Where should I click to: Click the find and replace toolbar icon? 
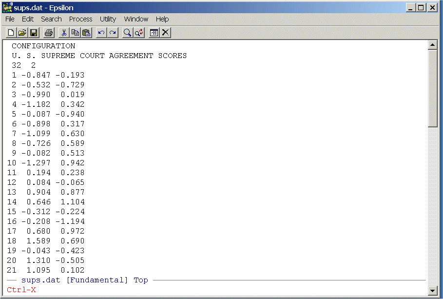point(139,33)
